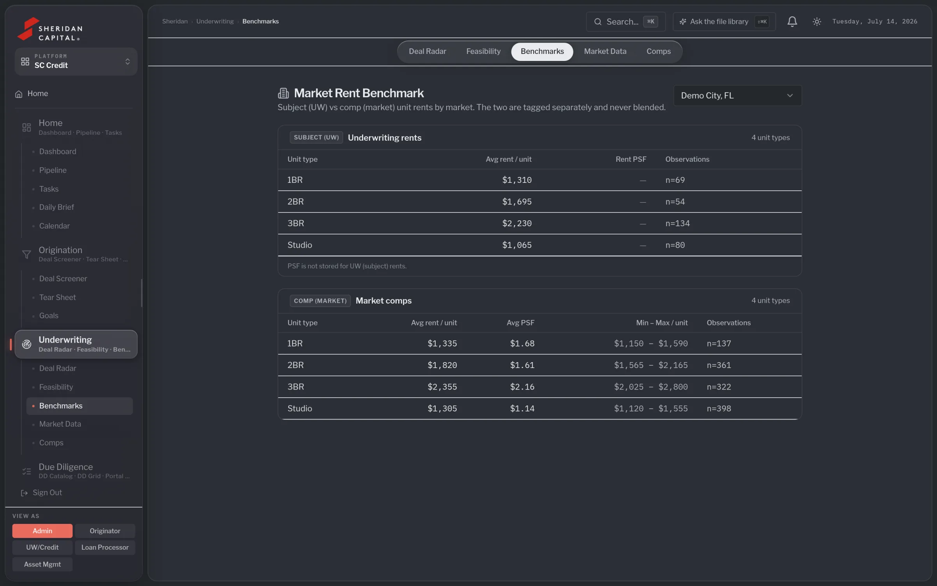This screenshot has height=586, width=937.
Task: Open the SC Credit platform switcher
Action: pos(76,61)
